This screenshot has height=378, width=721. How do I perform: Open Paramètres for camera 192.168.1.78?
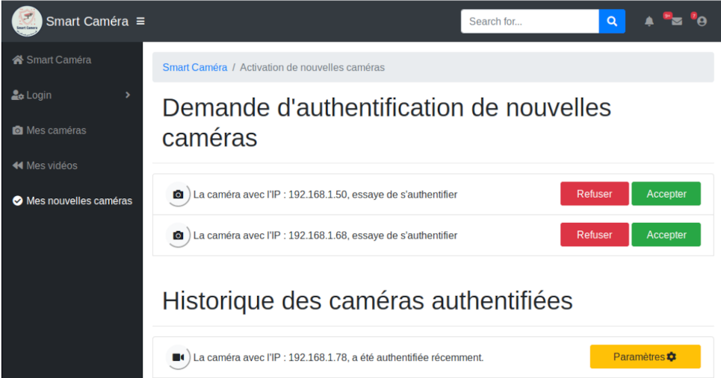click(x=645, y=357)
